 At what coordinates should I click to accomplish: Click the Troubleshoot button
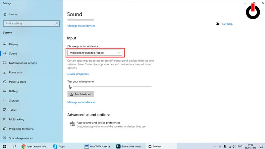point(80,94)
